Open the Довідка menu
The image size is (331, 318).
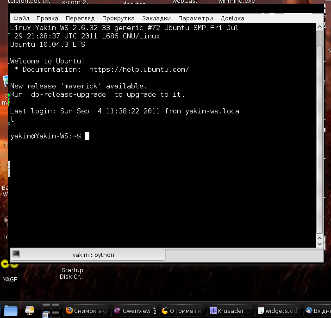tap(232, 19)
